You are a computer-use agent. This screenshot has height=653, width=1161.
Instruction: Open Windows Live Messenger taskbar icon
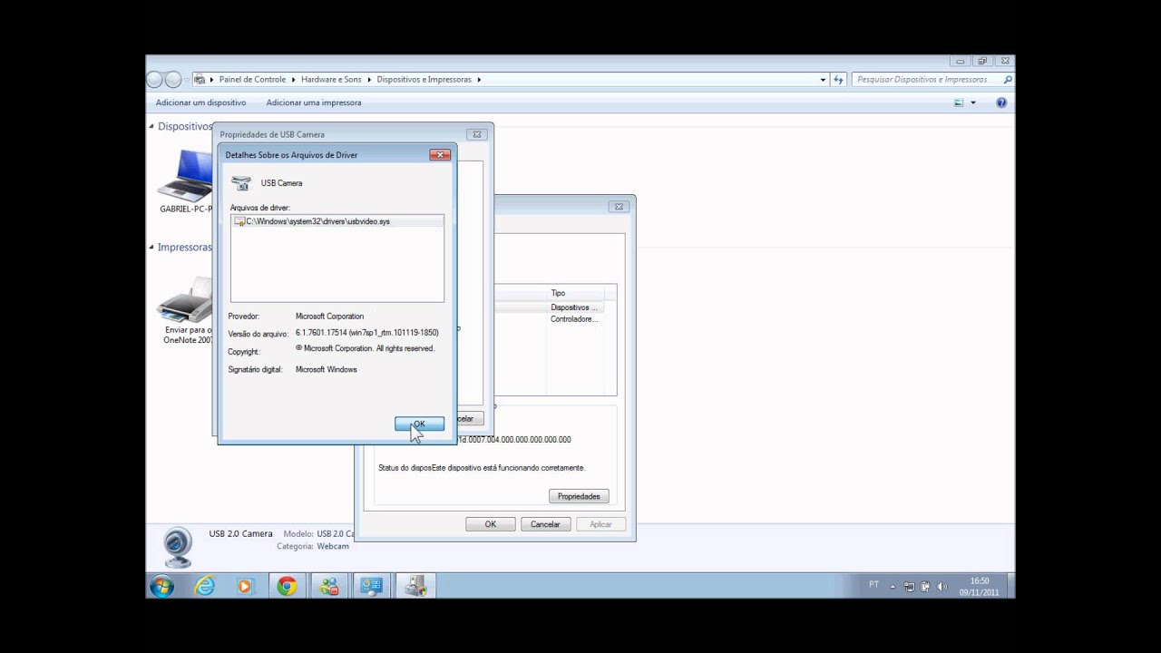pyautogui.click(x=329, y=586)
